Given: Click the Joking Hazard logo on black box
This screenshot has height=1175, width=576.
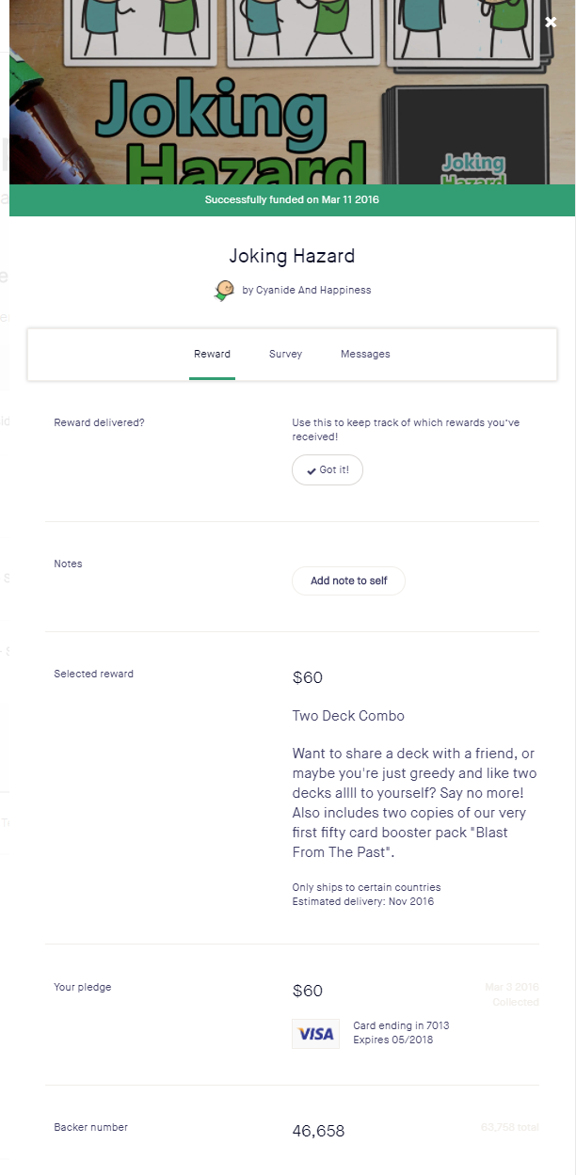Looking at the screenshot, I should (x=474, y=167).
